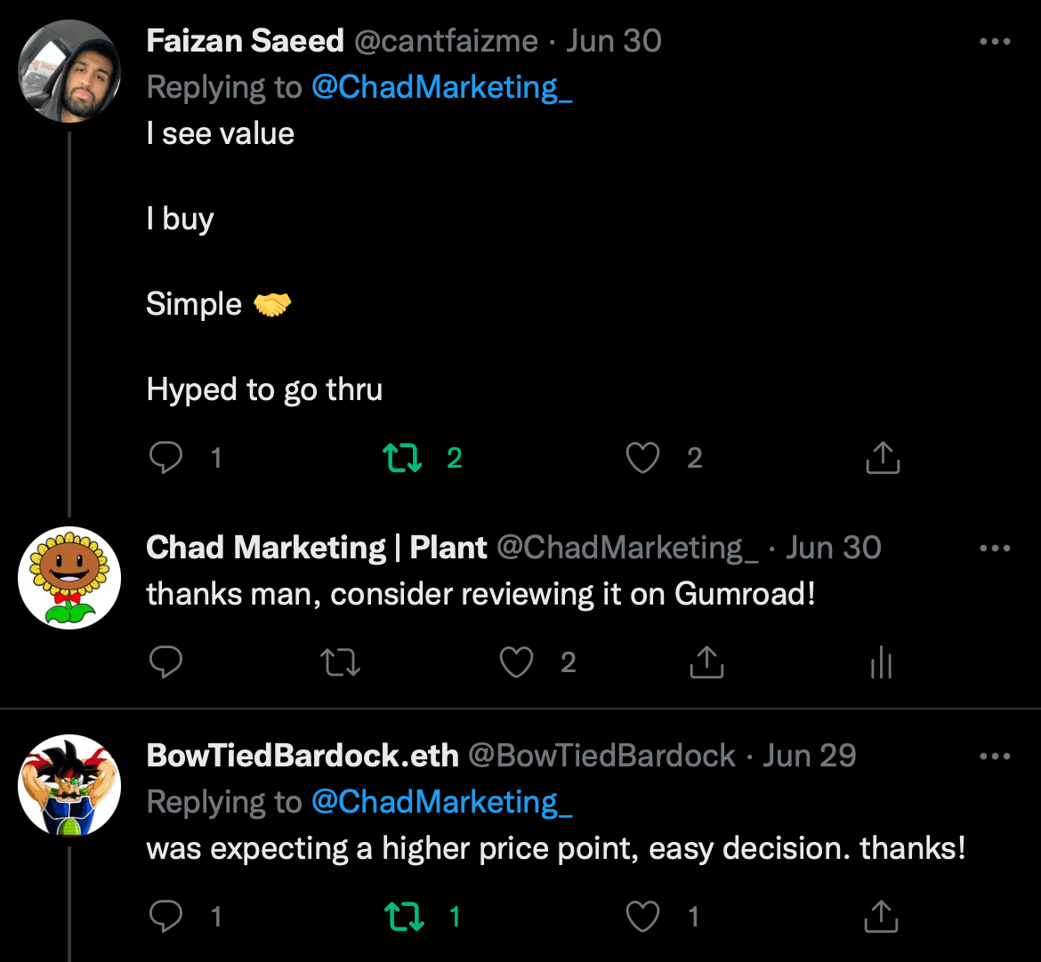This screenshot has width=1041, height=962.
Task: Share Chad Marketing's Gumroad tweet
Action: (x=706, y=662)
